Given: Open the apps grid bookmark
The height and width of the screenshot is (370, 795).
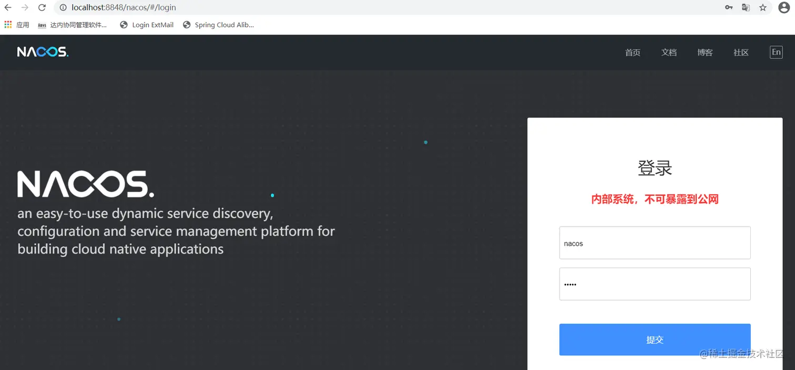Looking at the screenshot, I should click(17, 25).
